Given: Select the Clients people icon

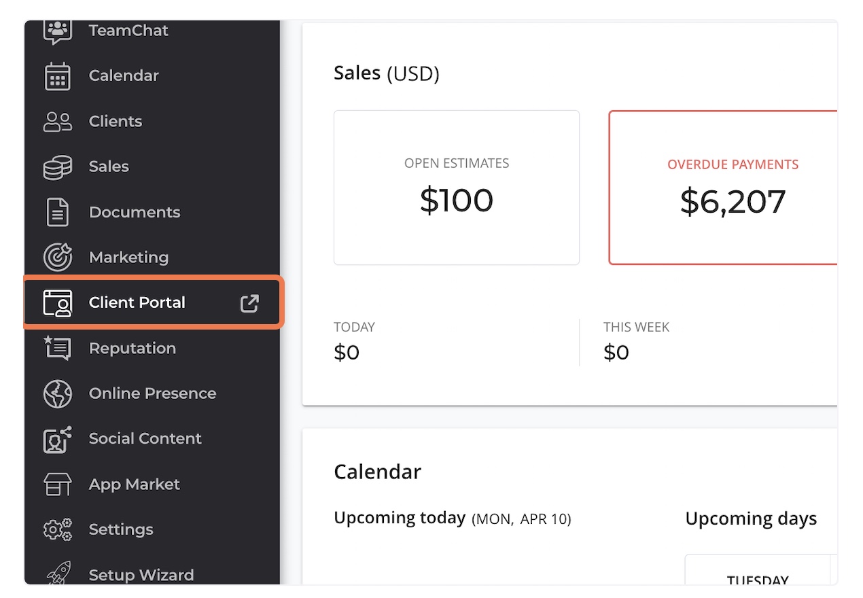Looking at the screenshot, I should [57, 122].
